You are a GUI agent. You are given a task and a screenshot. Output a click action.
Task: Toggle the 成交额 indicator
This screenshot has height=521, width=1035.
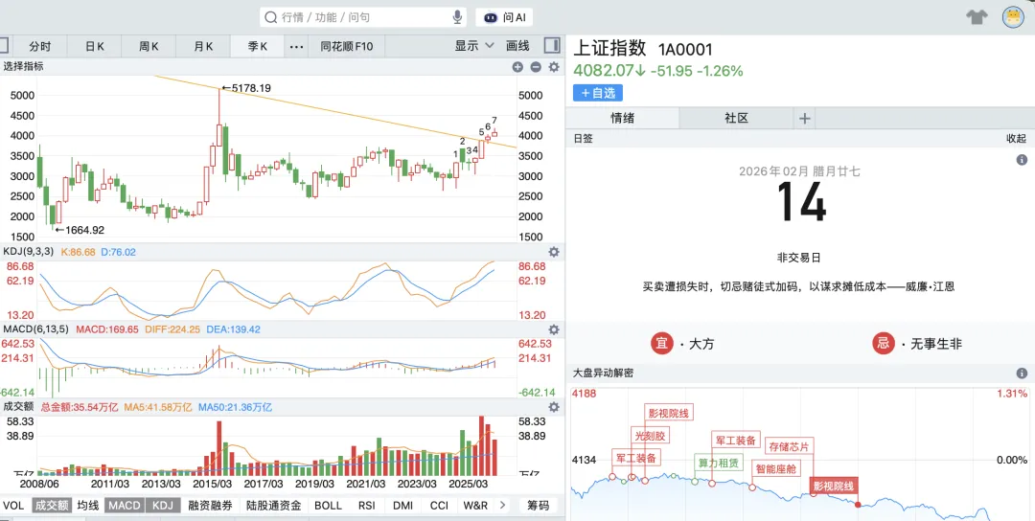click(x=52, y=505)
